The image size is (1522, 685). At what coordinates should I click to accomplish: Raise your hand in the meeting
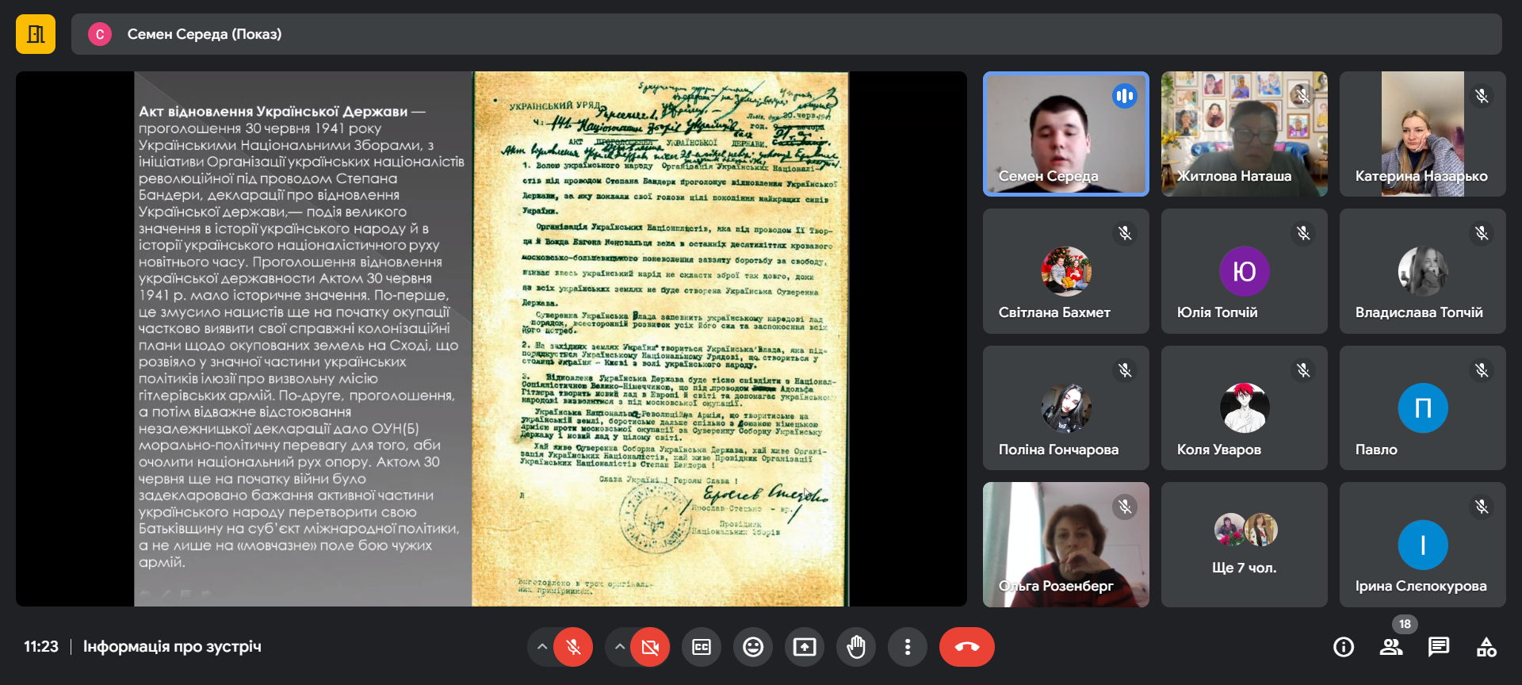click(856, 647)
